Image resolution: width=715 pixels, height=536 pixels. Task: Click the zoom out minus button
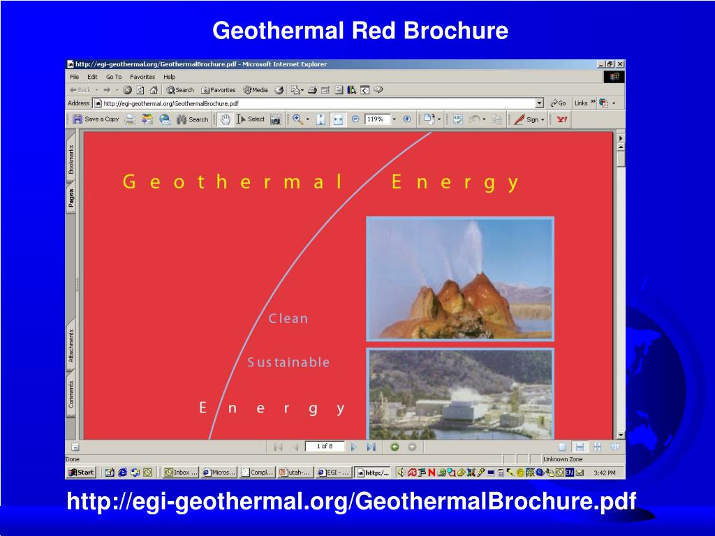pos(355,119)
